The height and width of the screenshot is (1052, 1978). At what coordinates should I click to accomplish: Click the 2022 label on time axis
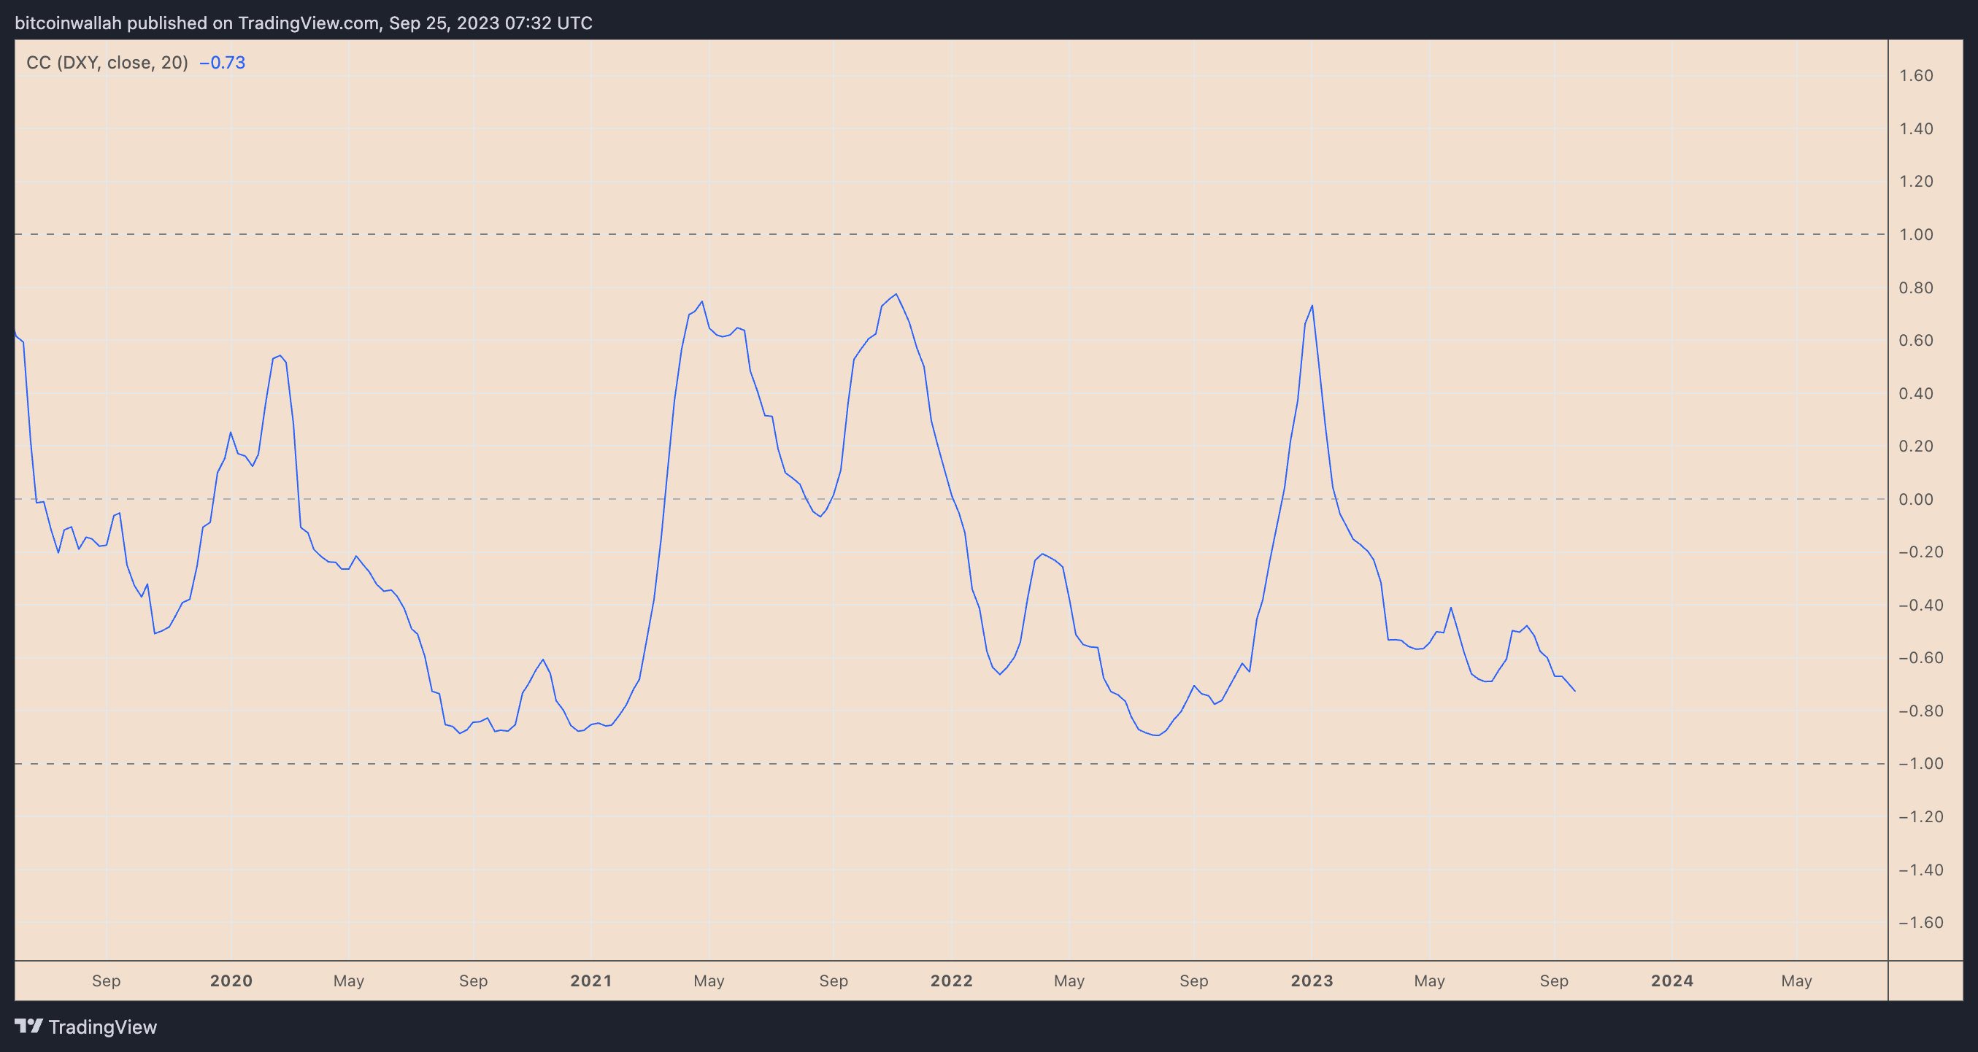click(951, 981)
